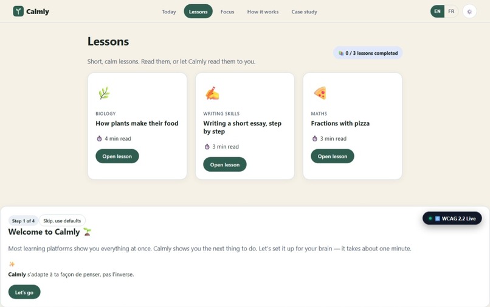Open lesson Fractions with pizza
490x307 pixels.
pyautogui.click(x=332, y=156)
